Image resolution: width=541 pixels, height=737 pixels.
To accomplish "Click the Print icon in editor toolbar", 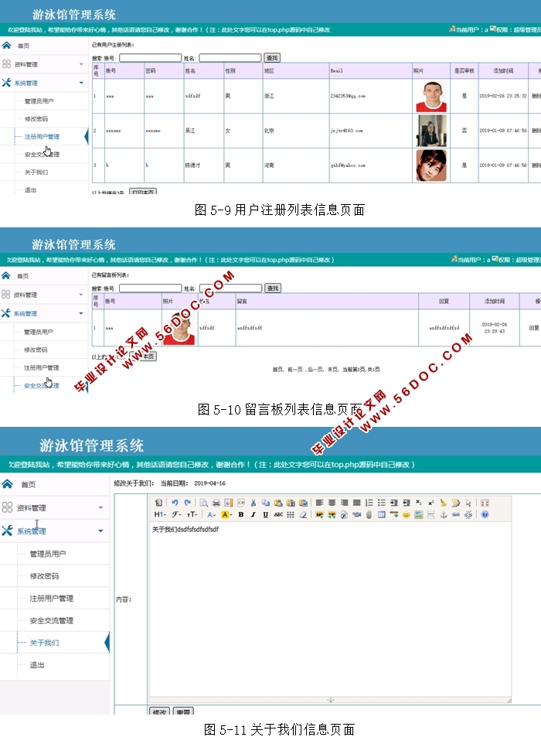I will [x=216, y=503].
